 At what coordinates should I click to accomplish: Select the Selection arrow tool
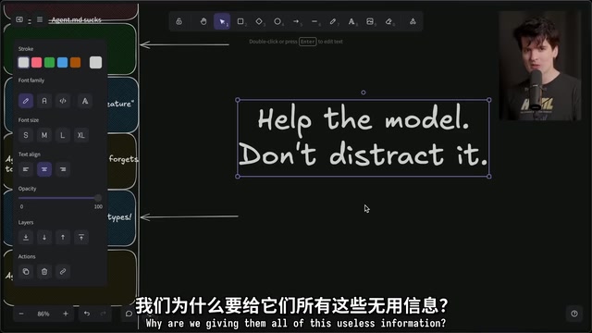[222, 21]
